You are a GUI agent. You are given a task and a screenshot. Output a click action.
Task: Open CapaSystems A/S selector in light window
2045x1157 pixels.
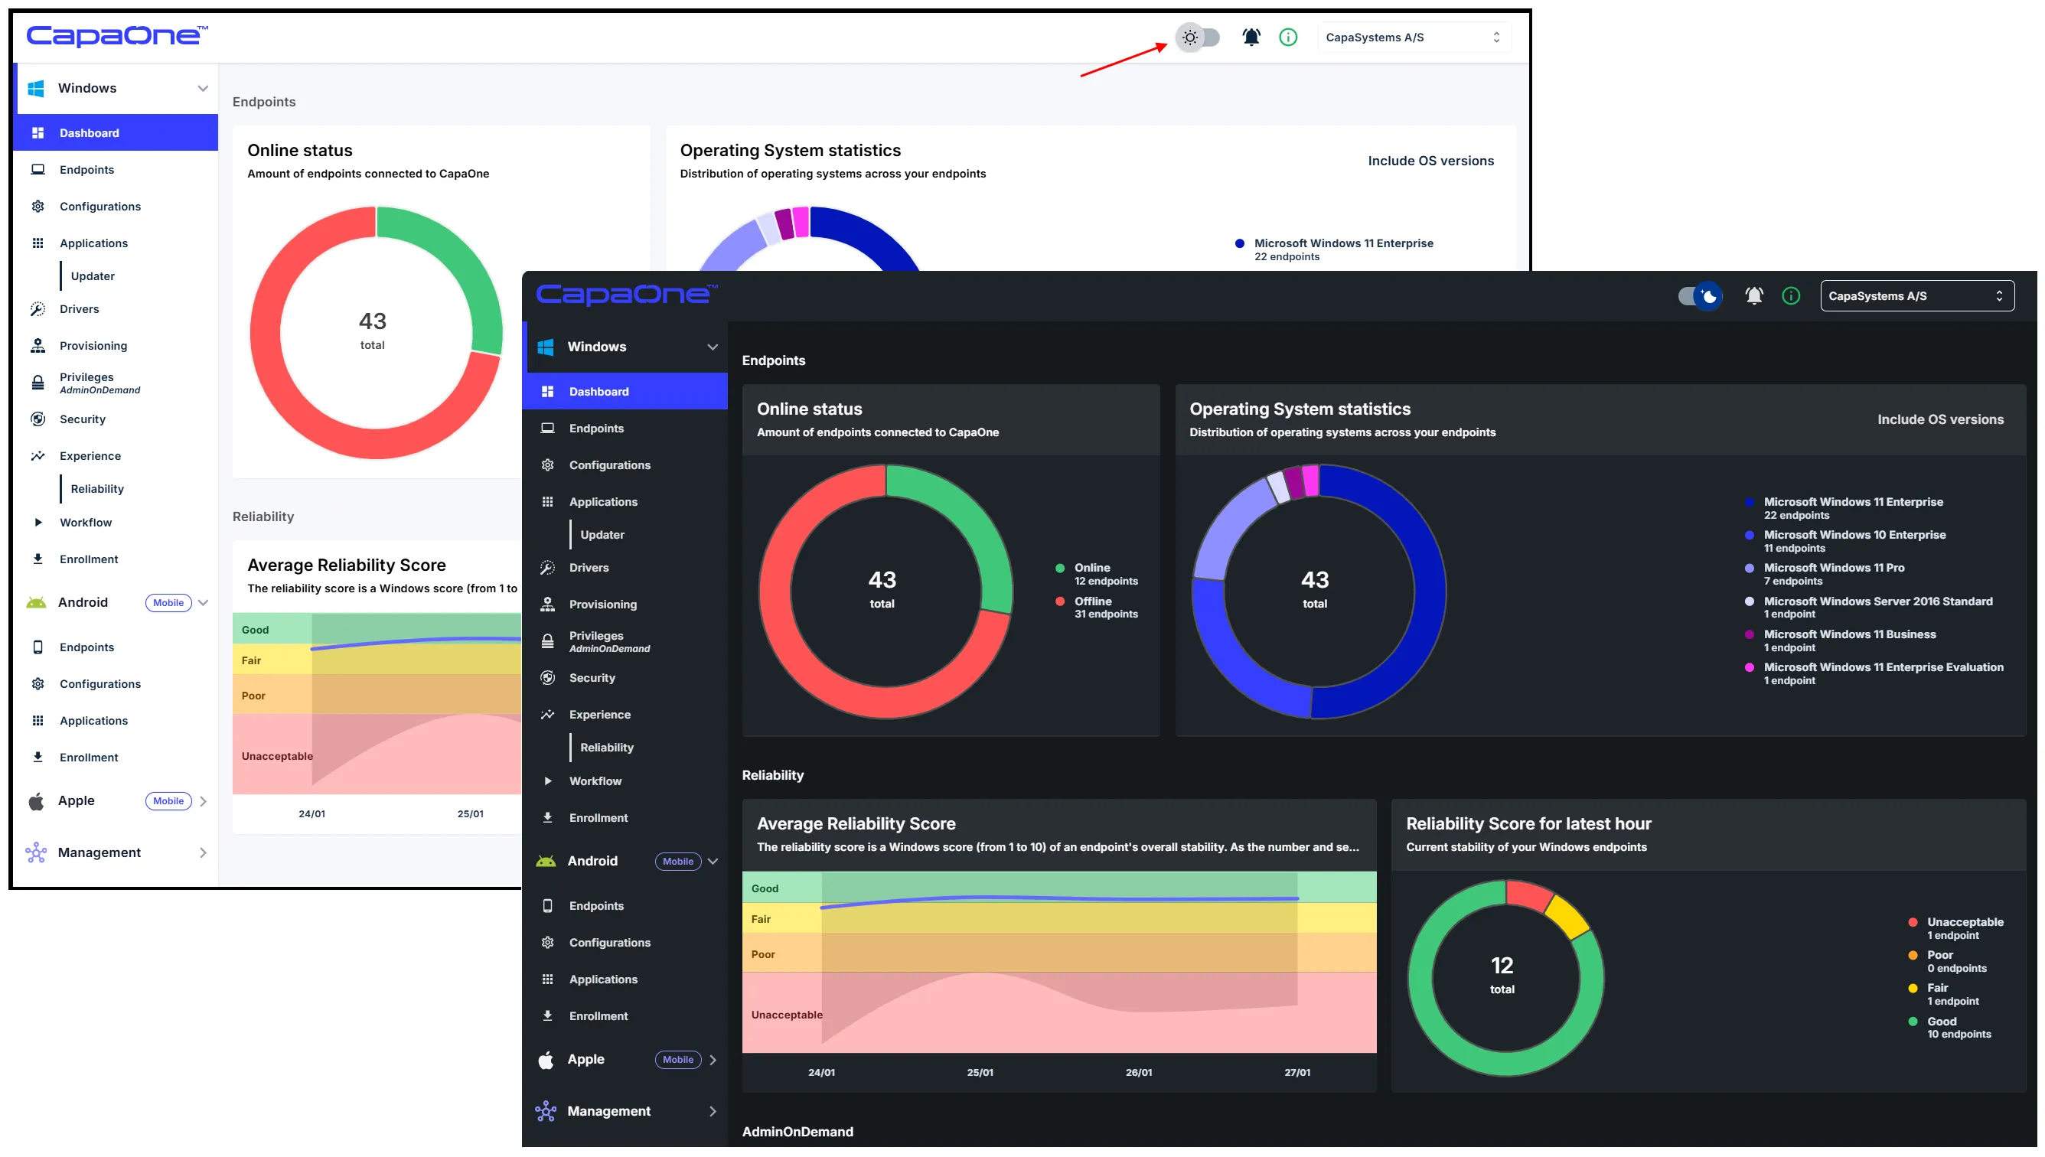tap(1413, 37)
